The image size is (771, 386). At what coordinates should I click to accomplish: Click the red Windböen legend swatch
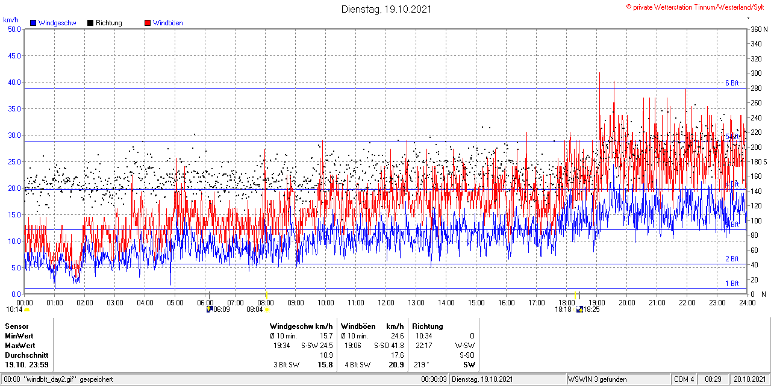(147, 23)
